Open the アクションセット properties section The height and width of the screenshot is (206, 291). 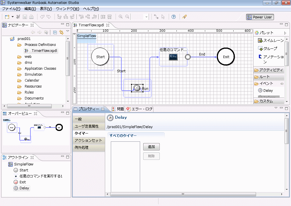point(89,141)
